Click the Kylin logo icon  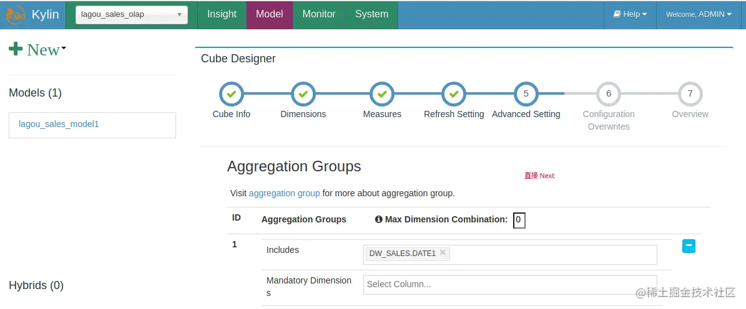tap(16, 14)
